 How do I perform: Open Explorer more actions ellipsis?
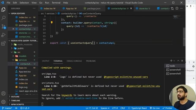coord(34,9)
